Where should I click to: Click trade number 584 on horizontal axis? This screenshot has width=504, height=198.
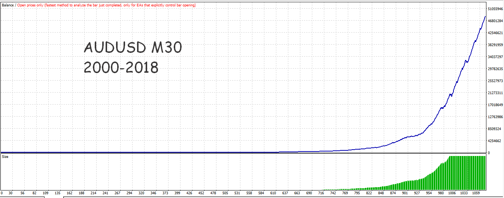point(261,193)
